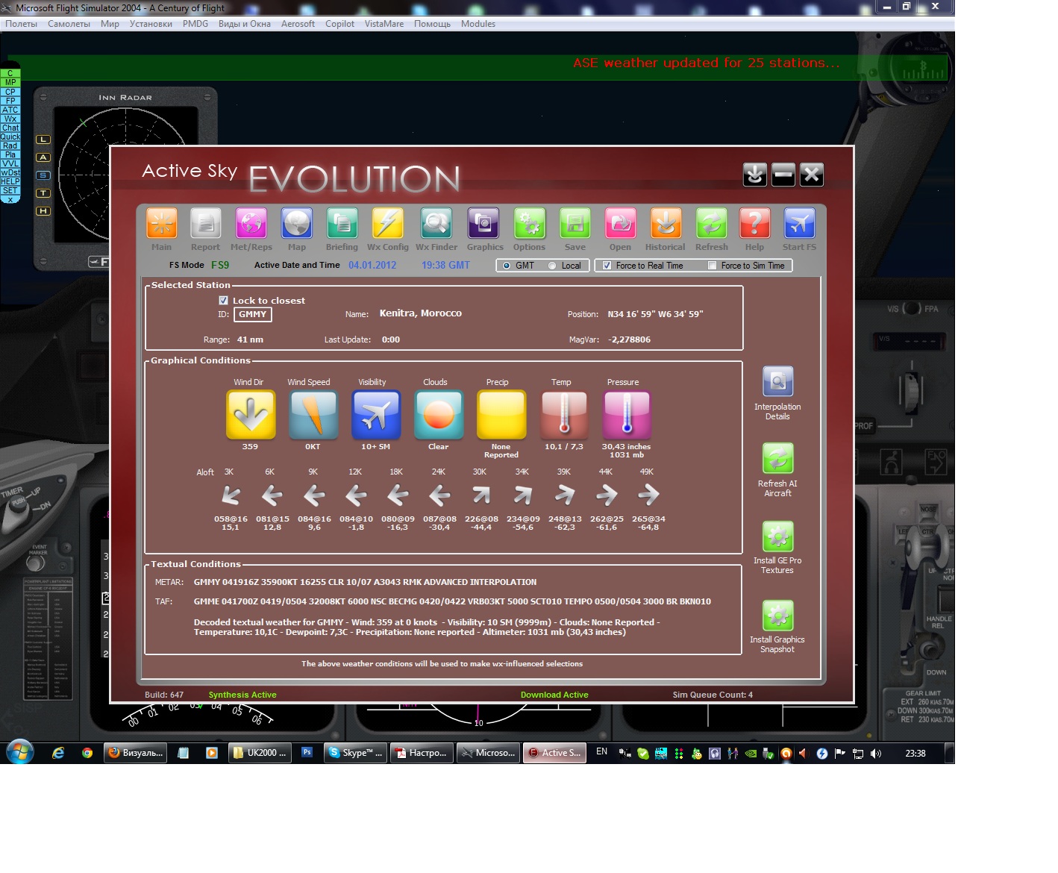
Task: Click the Precip condition icon
Action: pyautogui.click(x=501, y=415)
